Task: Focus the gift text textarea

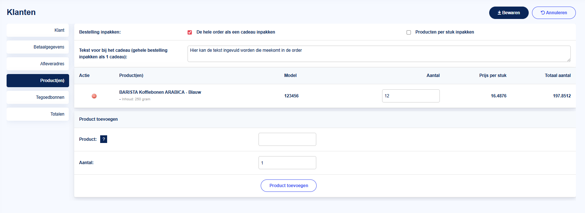Action: click(x=379, y=54)
